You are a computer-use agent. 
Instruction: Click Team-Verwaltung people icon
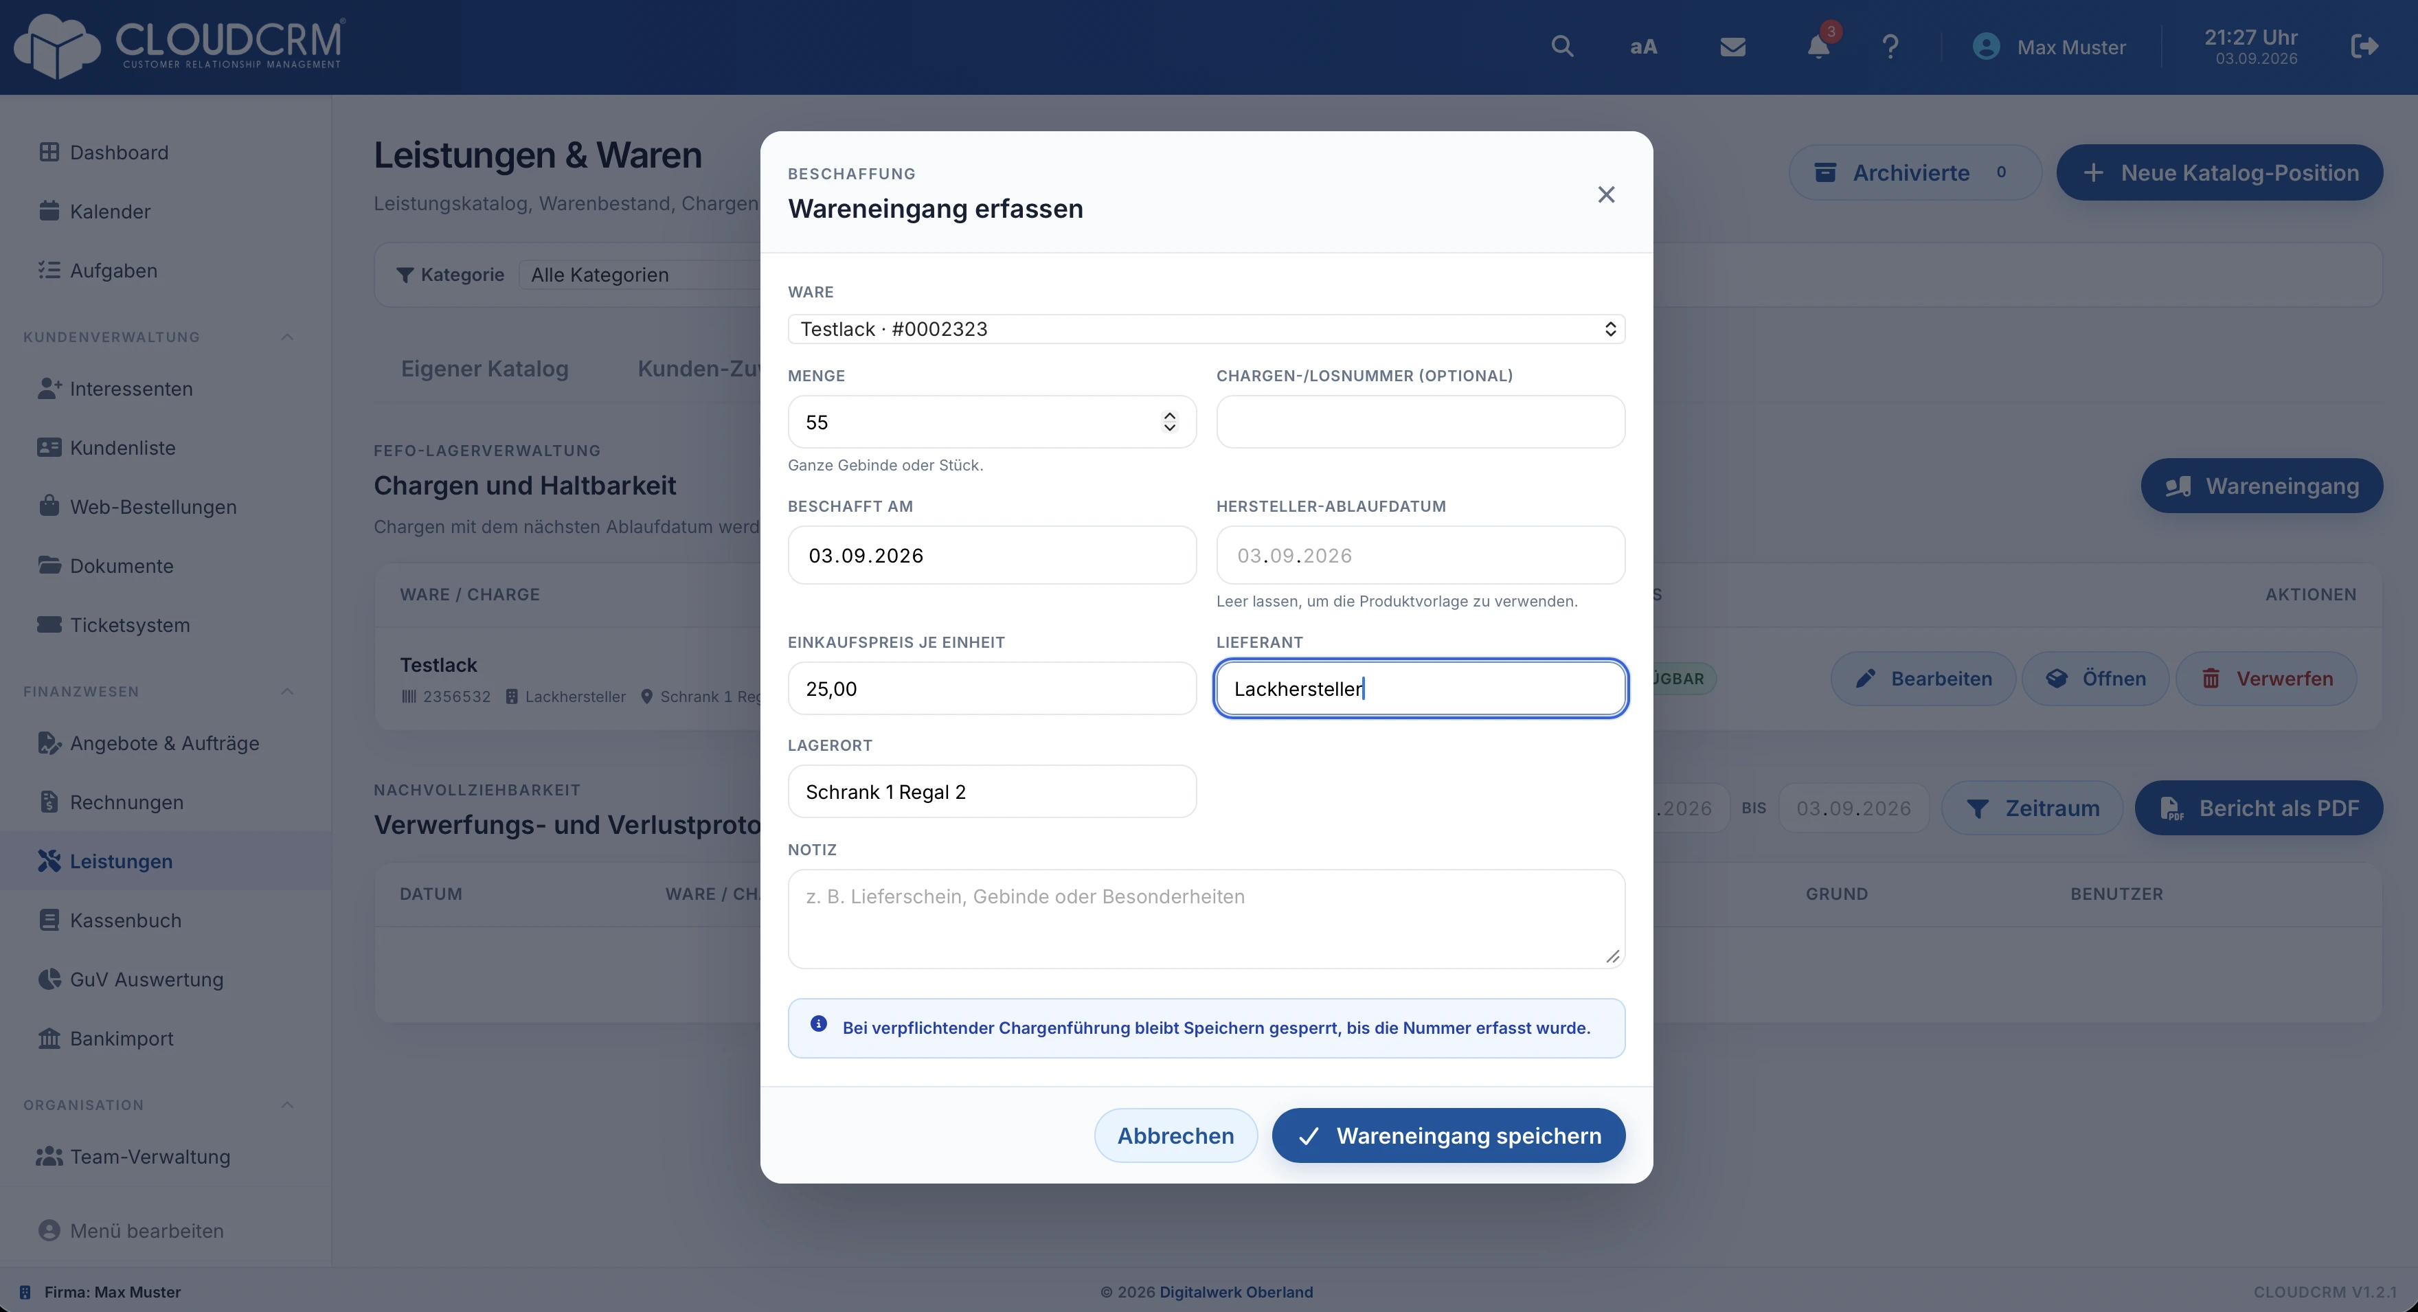pyautogui.click(x=49, y=1156)
